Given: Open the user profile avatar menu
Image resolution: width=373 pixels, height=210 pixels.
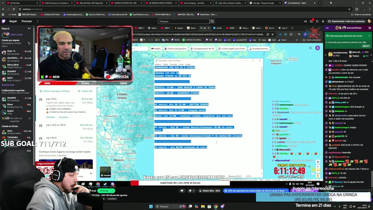Looking at the screenshot, I should click(369, 21).
